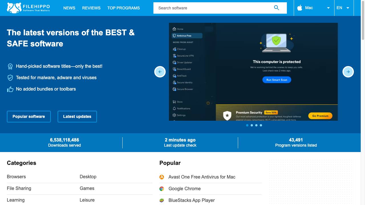Select the second carousel dot
Image resolution: width=365 pixels, height=205 pixels.
tap(252, 125)
